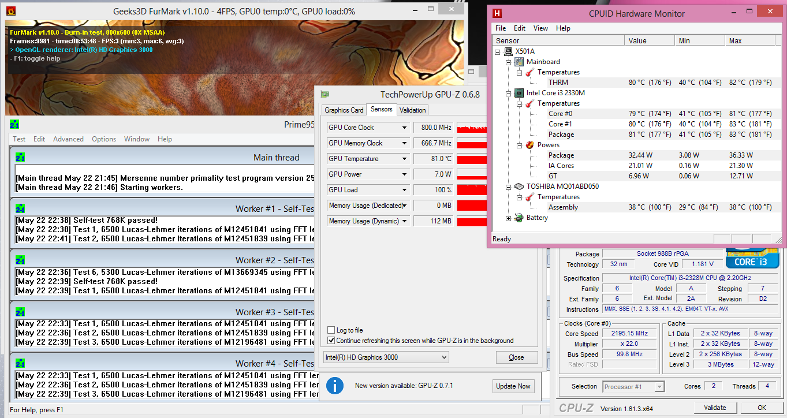
Task: Click the Mainboard Temperatures thermometer icon
Action: point(531,72)
